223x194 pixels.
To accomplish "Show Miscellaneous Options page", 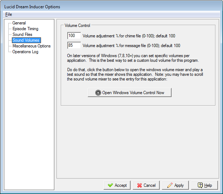I will [31, 46].
